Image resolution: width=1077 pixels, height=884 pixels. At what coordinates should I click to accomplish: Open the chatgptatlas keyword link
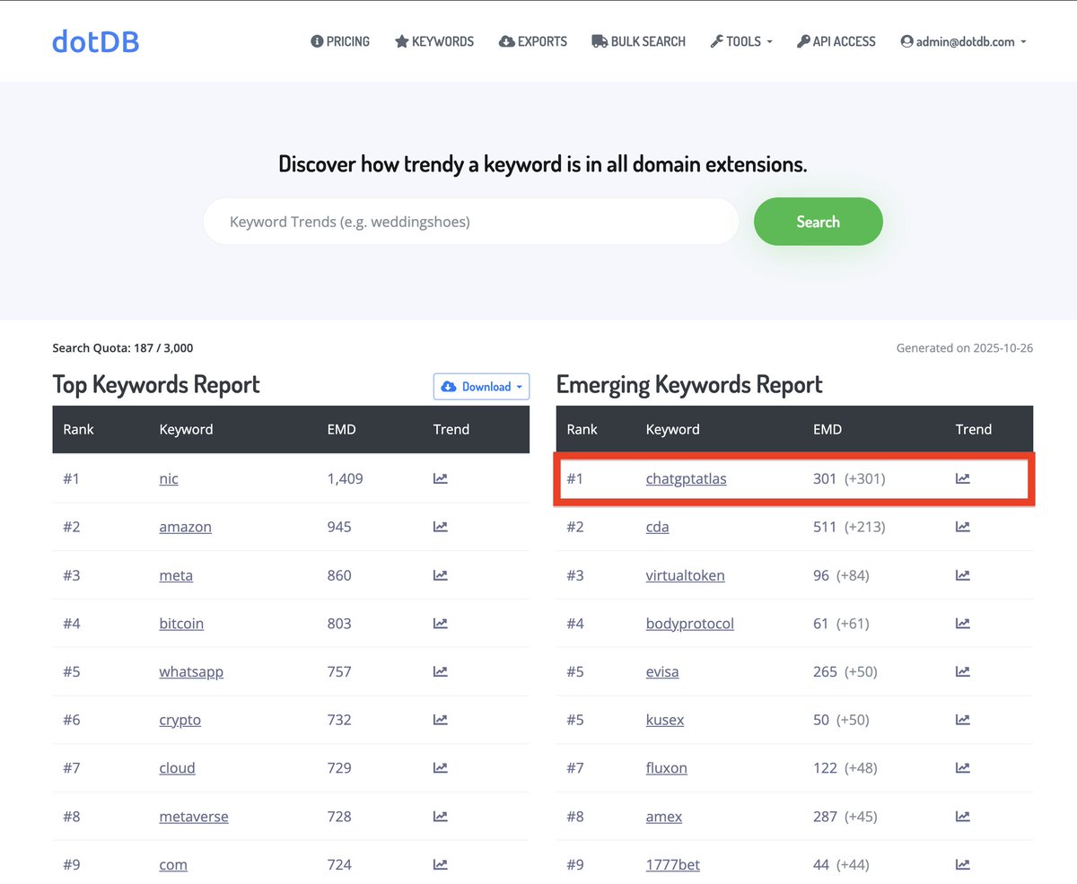(x=686, y=478)
